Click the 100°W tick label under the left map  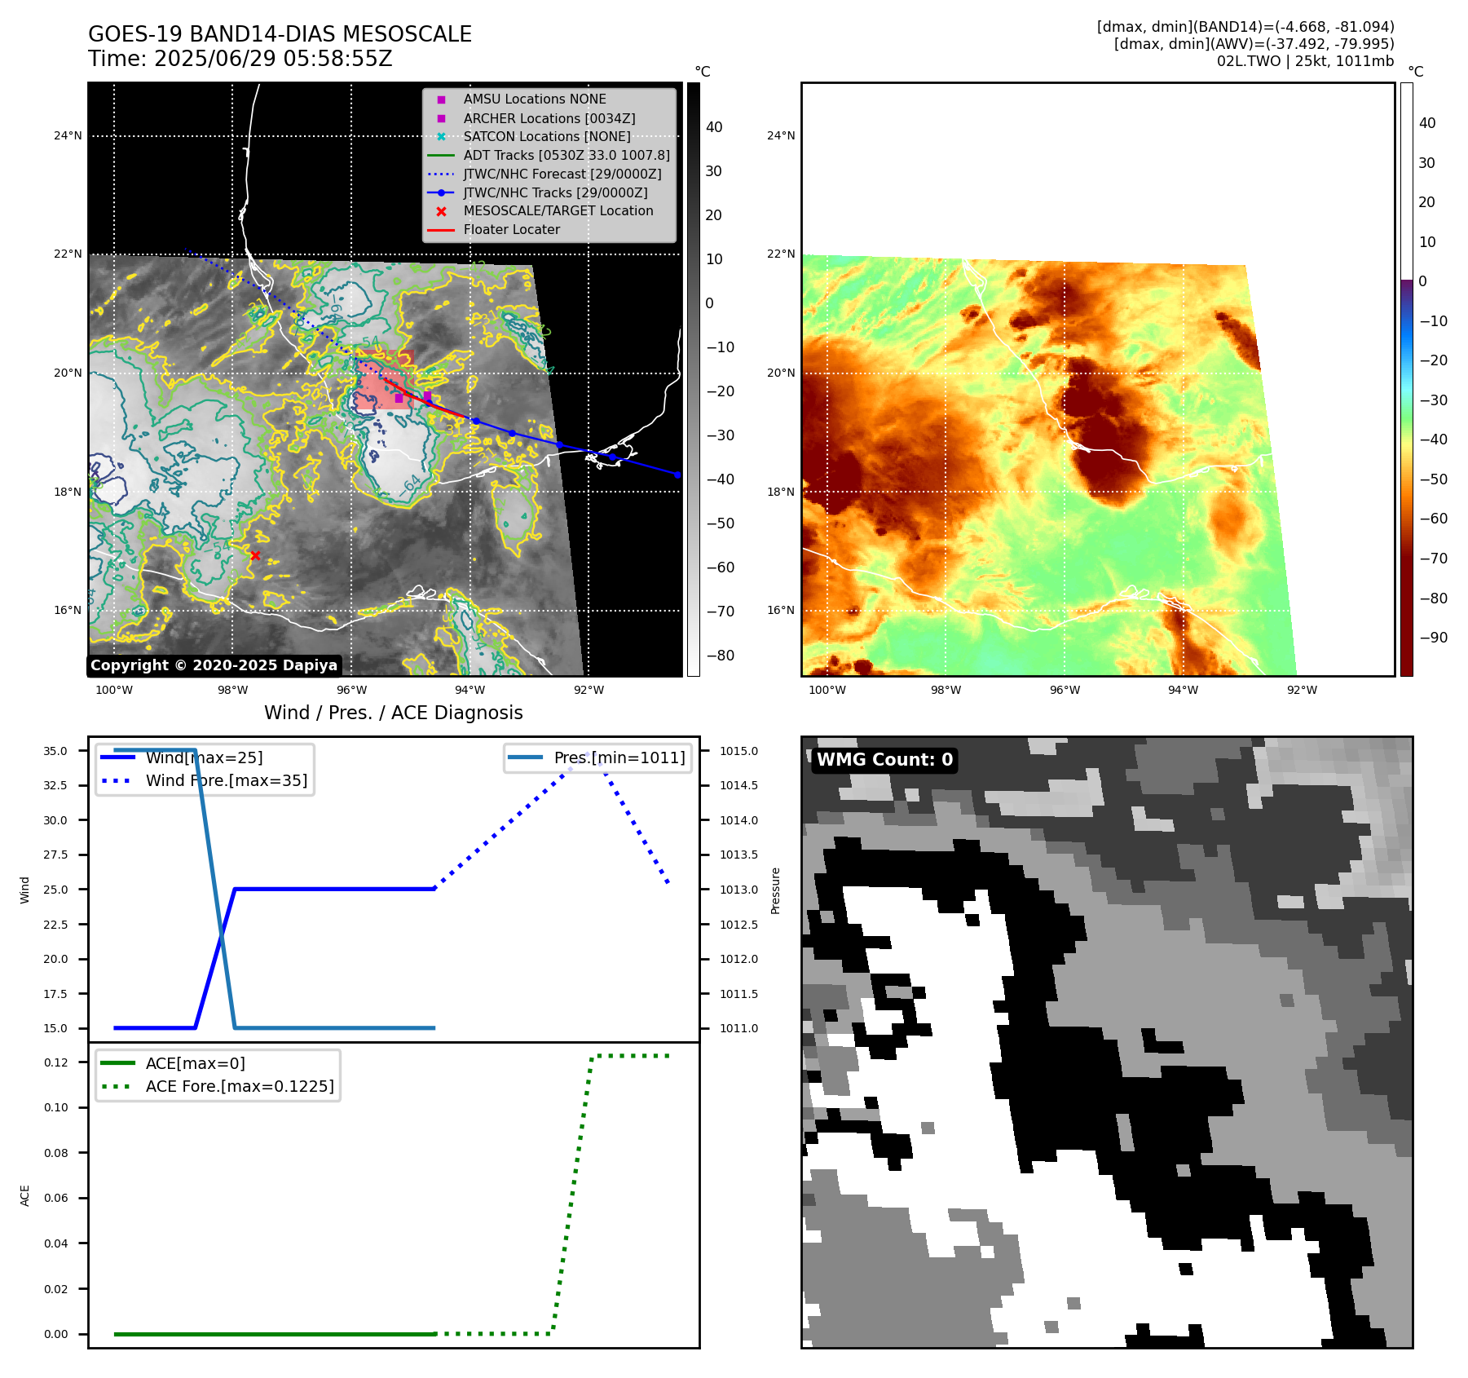click(x=114, y=690)
